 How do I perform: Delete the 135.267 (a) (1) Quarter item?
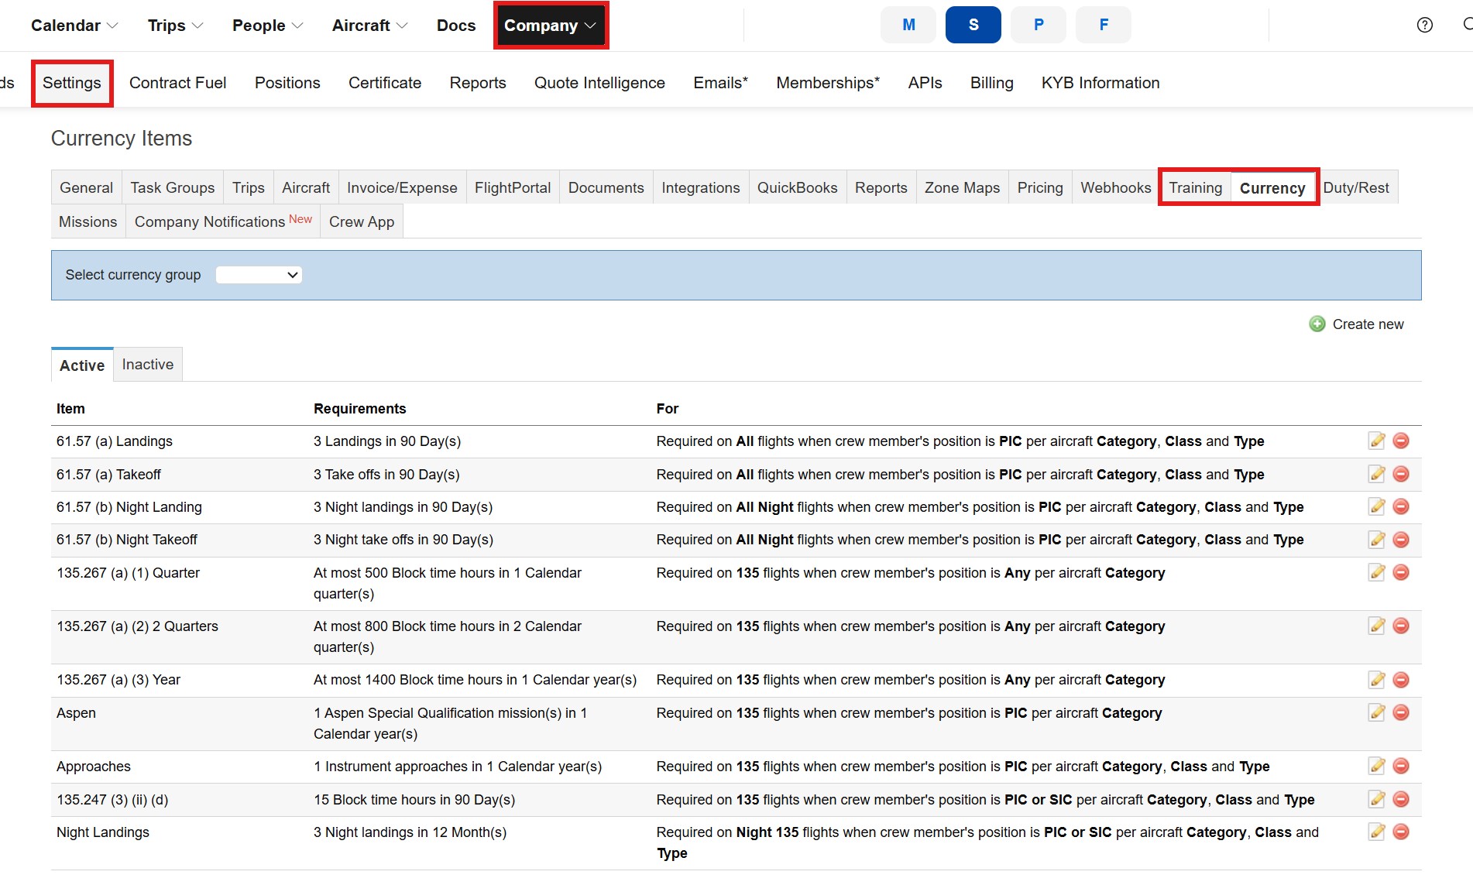pyautogui.click(x=1401, y=572)
